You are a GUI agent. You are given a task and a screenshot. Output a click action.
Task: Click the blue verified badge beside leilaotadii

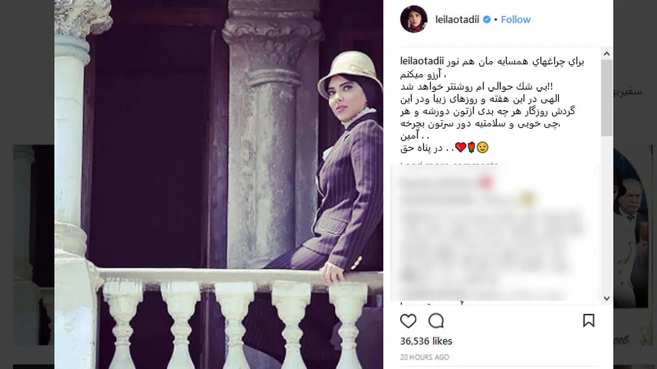[487, 20]
